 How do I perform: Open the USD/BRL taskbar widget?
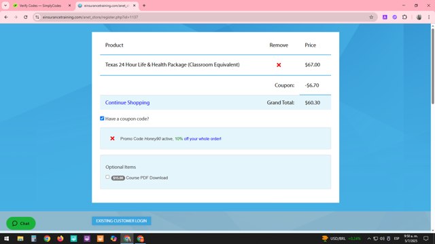341,239
